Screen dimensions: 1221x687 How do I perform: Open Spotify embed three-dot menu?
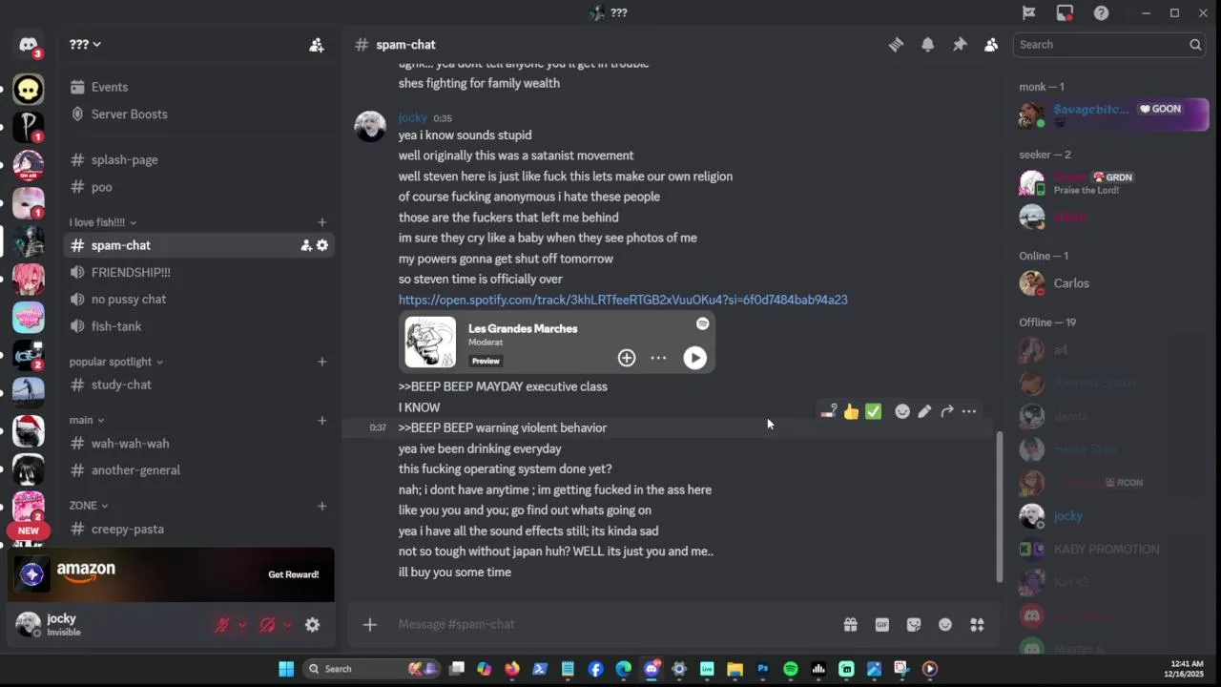tap(658, 358)
